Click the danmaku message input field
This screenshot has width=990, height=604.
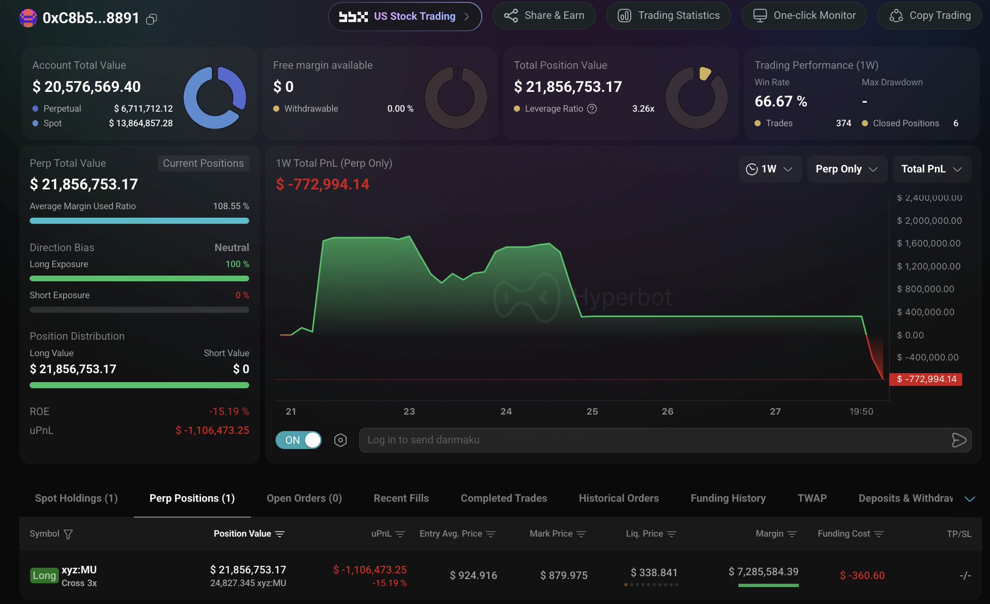(x=655, y=440)
